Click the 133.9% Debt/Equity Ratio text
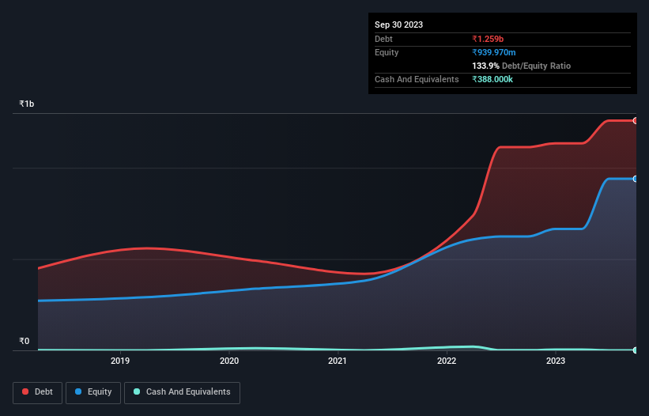This screenshot has height=416, width=649. 521,66
